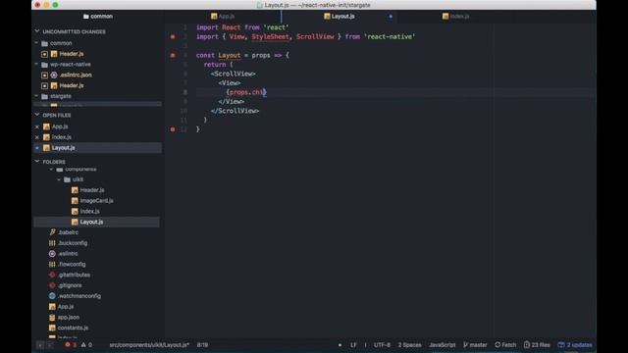
Task: Click the 8:19 cursor position indicator
Action: coord(202,344)
